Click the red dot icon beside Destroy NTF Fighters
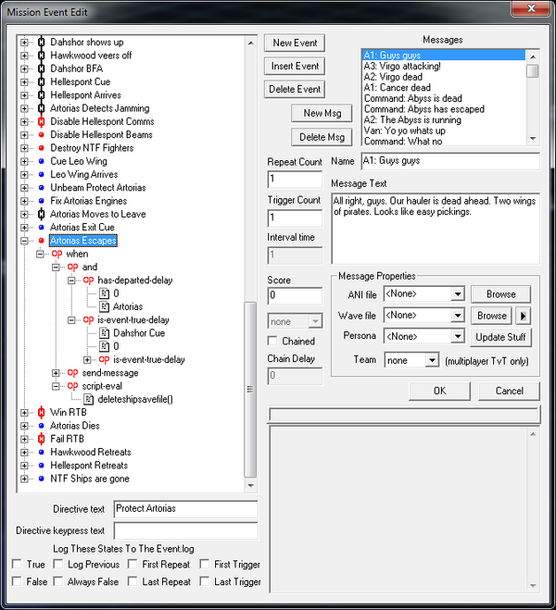 tap(40, 148)
